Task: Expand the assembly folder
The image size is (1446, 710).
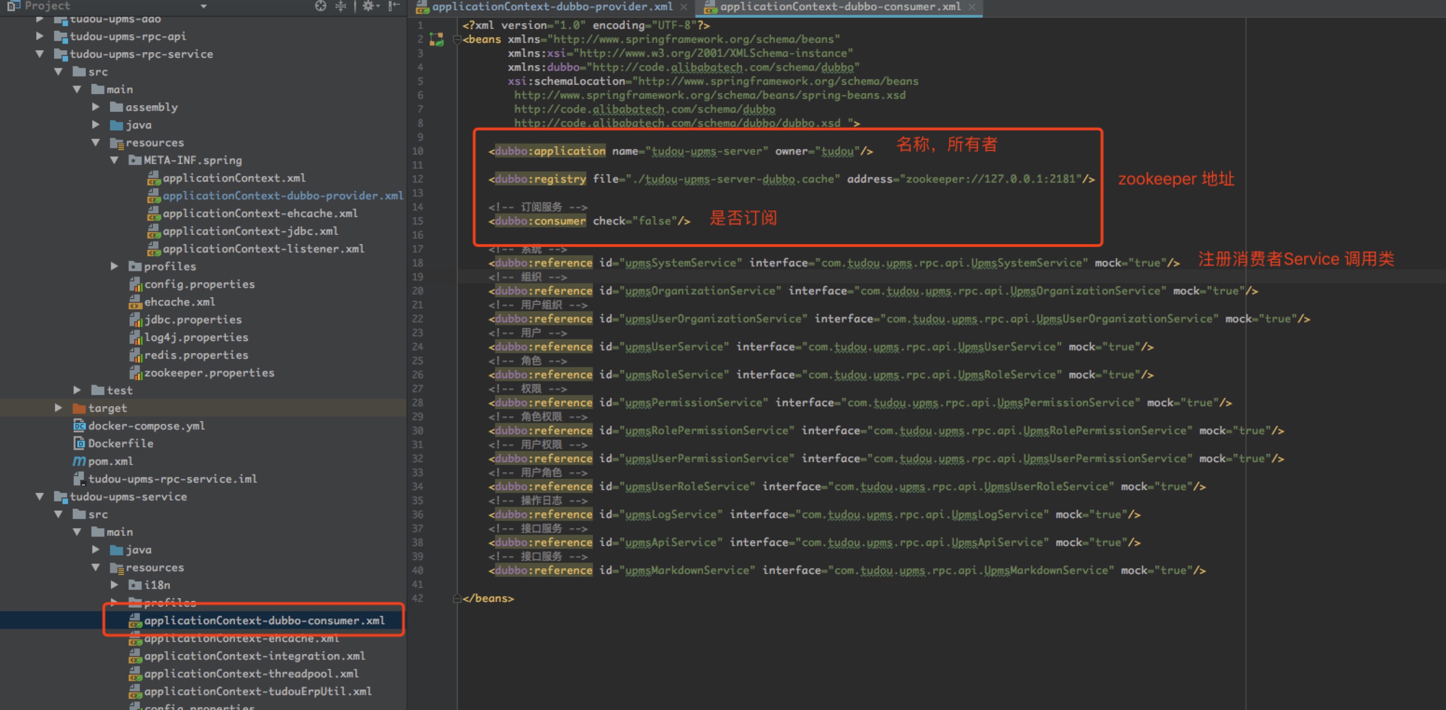Action: [x=96, y=107]
